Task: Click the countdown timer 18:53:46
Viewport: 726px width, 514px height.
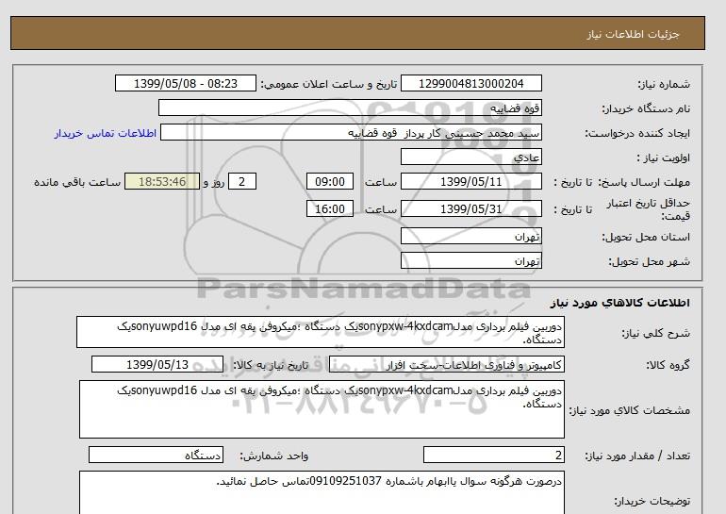Action: (162, 181)
